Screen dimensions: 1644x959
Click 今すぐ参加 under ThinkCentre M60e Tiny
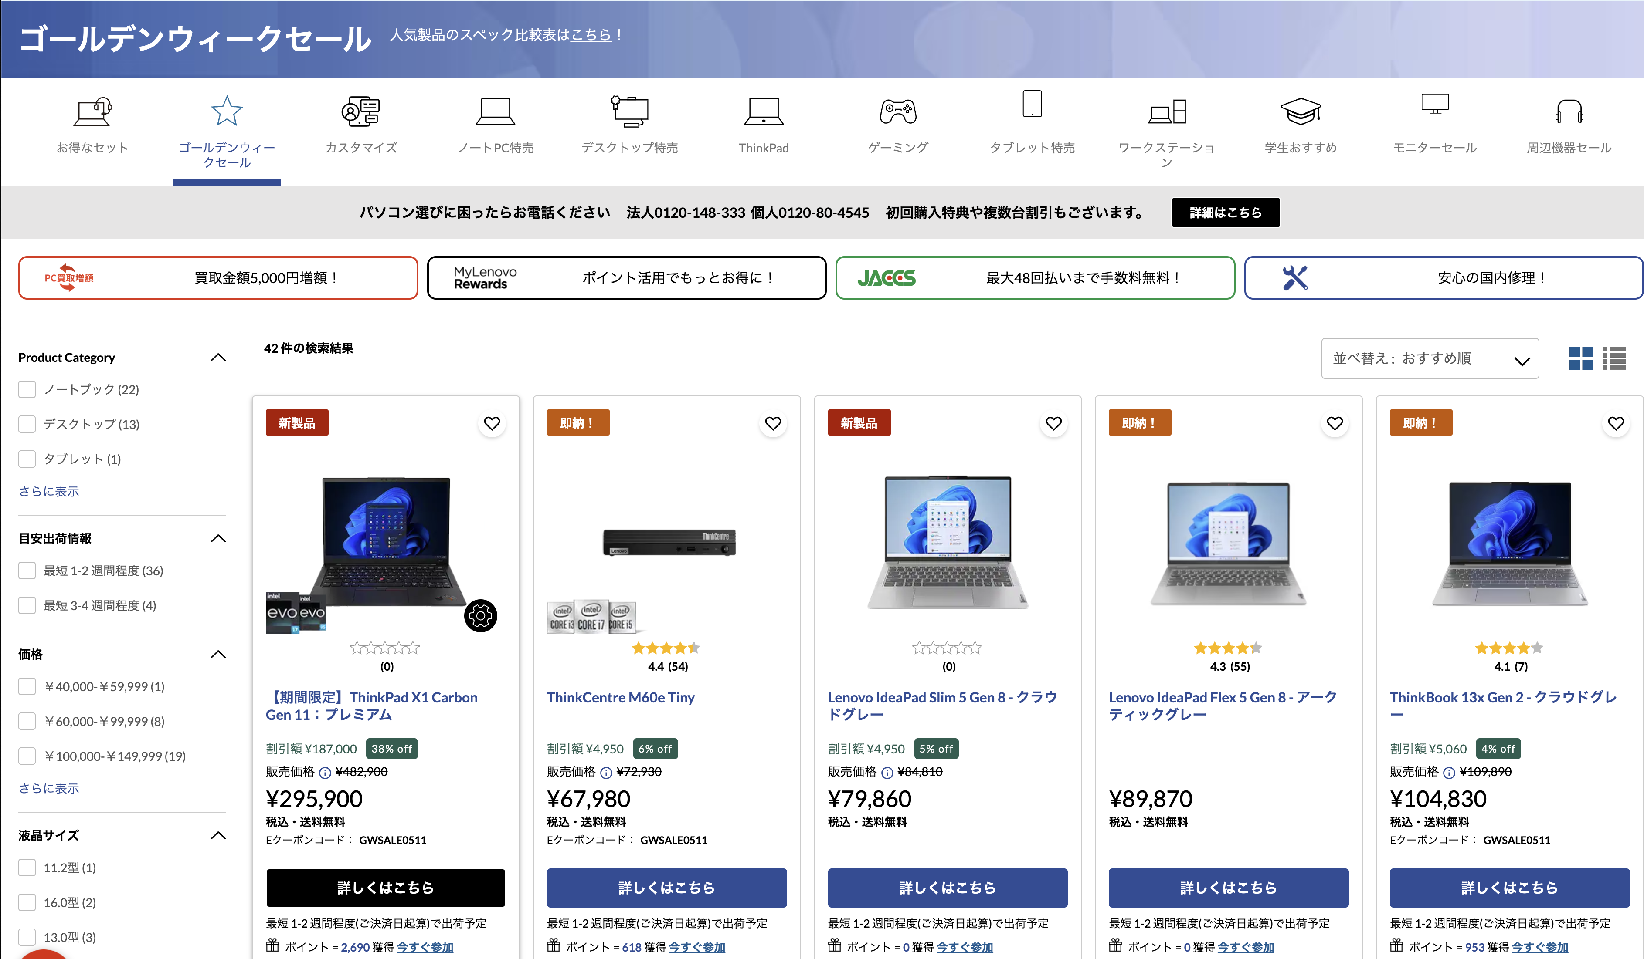[x=697, y=947]
